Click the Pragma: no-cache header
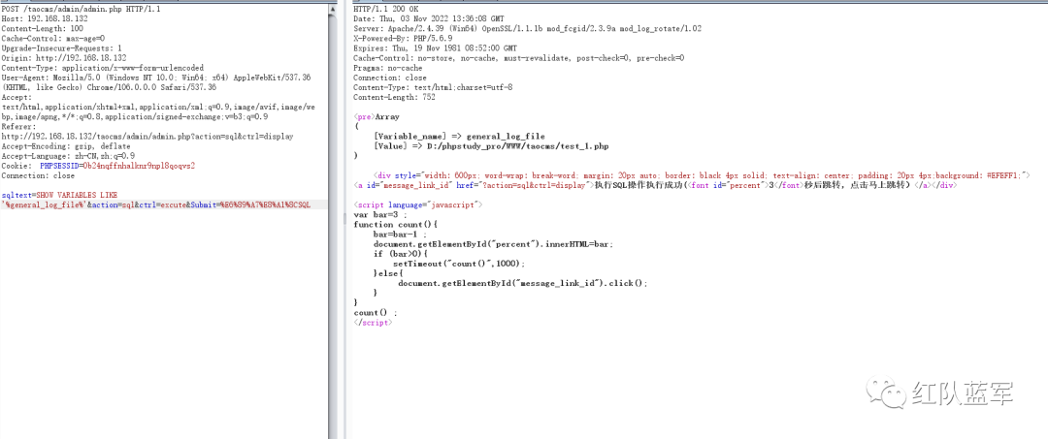This screenshot has height=439, width=1048. click(x=387, y=68)
